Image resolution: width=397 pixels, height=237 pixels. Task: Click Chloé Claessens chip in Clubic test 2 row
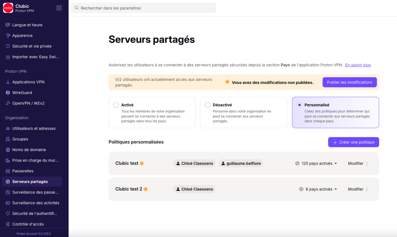click(x=195, y=189)
